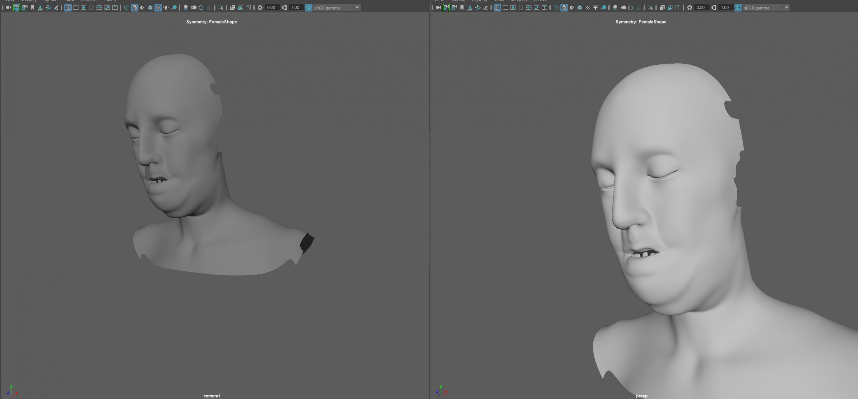Viewport: 858px width, 399px height.
Task: Click Symmetry: FemaleShape text in camera1 panel
Action: click(x=211, y=22)
